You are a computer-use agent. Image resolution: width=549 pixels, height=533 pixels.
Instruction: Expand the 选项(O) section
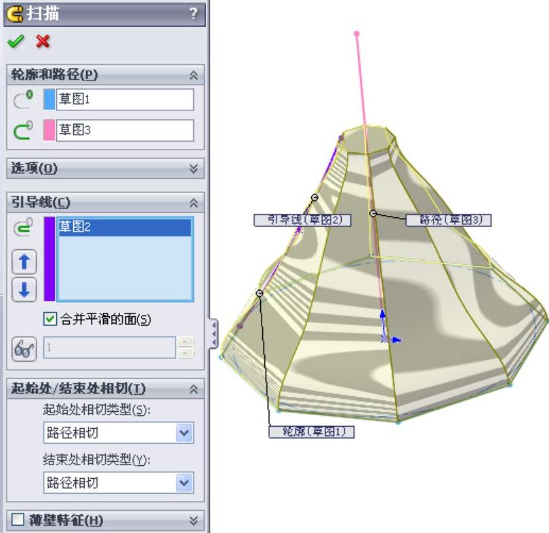(194, 169)
